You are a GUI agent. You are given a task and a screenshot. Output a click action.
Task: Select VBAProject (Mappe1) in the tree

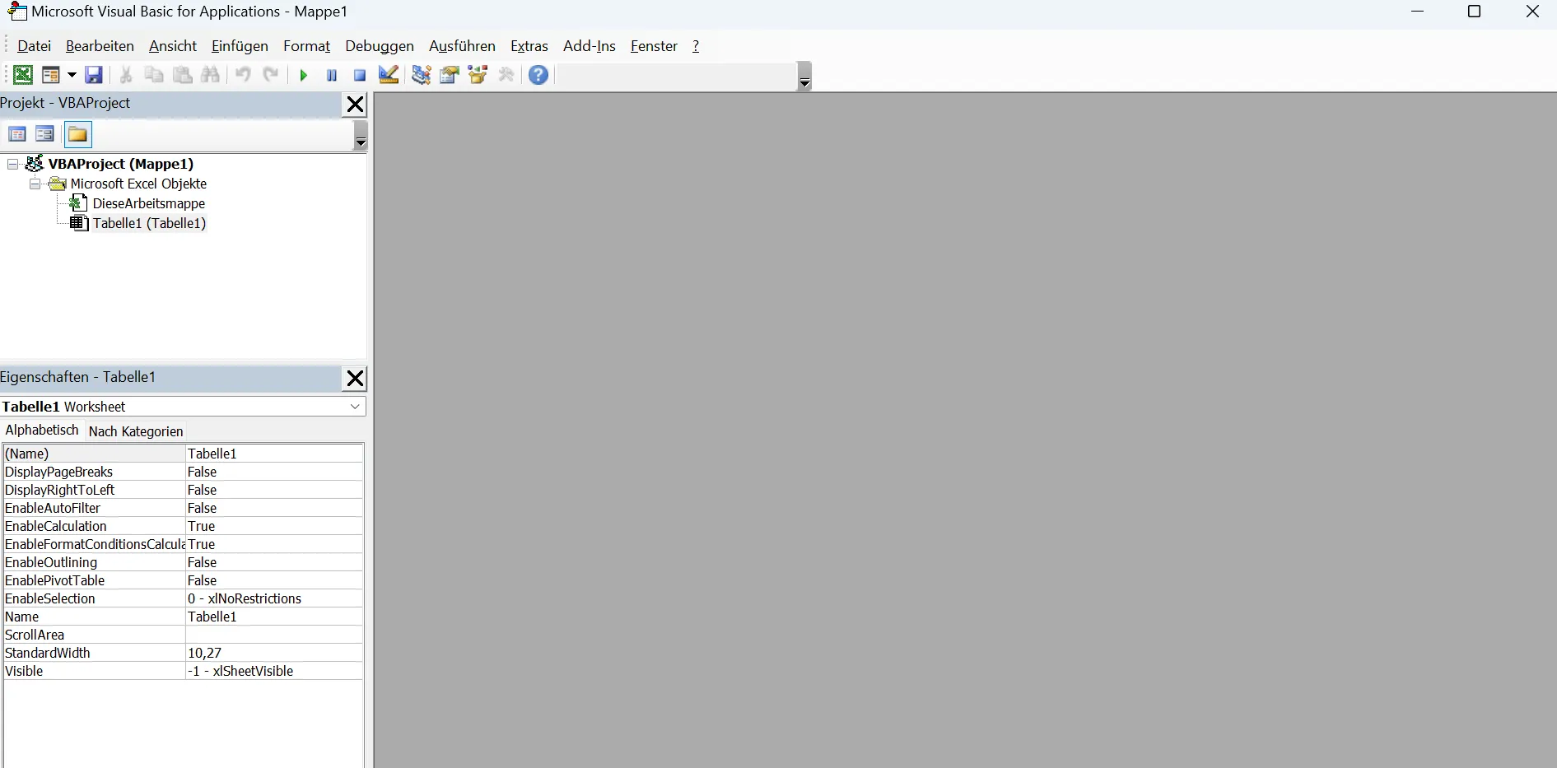click(x=121, y=164)
